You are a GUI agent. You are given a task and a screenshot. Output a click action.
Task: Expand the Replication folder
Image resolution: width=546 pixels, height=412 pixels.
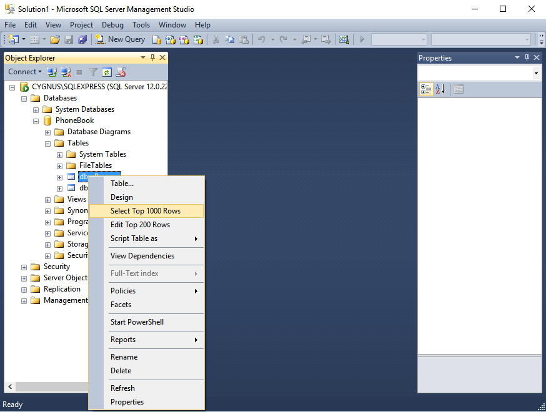[x=24, y=290]
